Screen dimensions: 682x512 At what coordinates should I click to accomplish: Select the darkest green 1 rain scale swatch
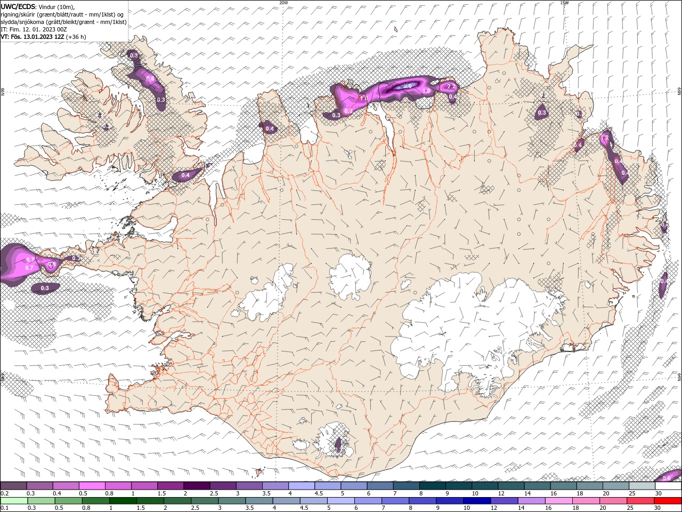[123, 501]
